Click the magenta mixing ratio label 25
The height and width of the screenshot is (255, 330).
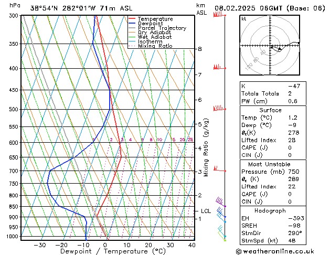pos(190,140)
